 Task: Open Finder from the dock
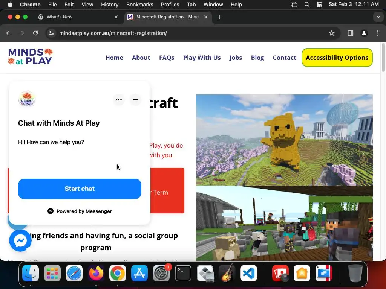pos(31,273)
